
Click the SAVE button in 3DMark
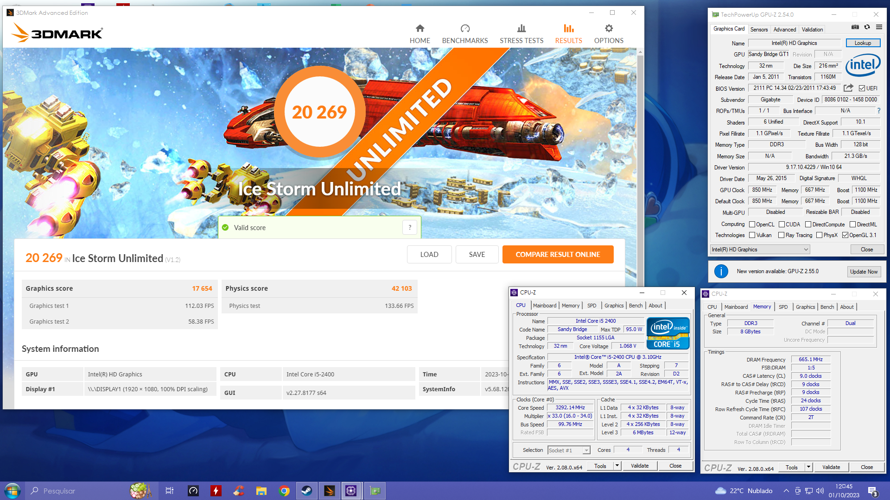[x=477, y=254]
